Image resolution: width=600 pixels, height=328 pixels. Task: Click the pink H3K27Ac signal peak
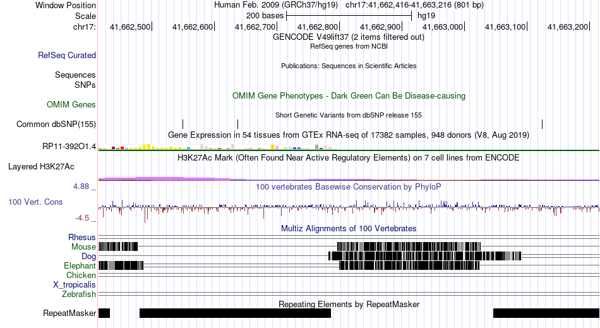[160, 178]
